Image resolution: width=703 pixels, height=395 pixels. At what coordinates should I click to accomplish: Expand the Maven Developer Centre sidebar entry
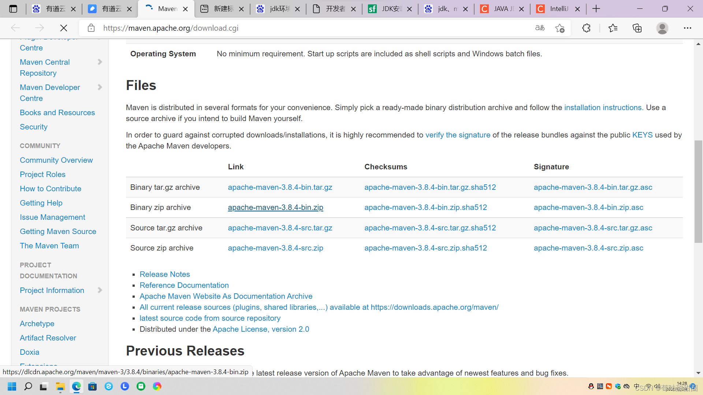(100, 87)
